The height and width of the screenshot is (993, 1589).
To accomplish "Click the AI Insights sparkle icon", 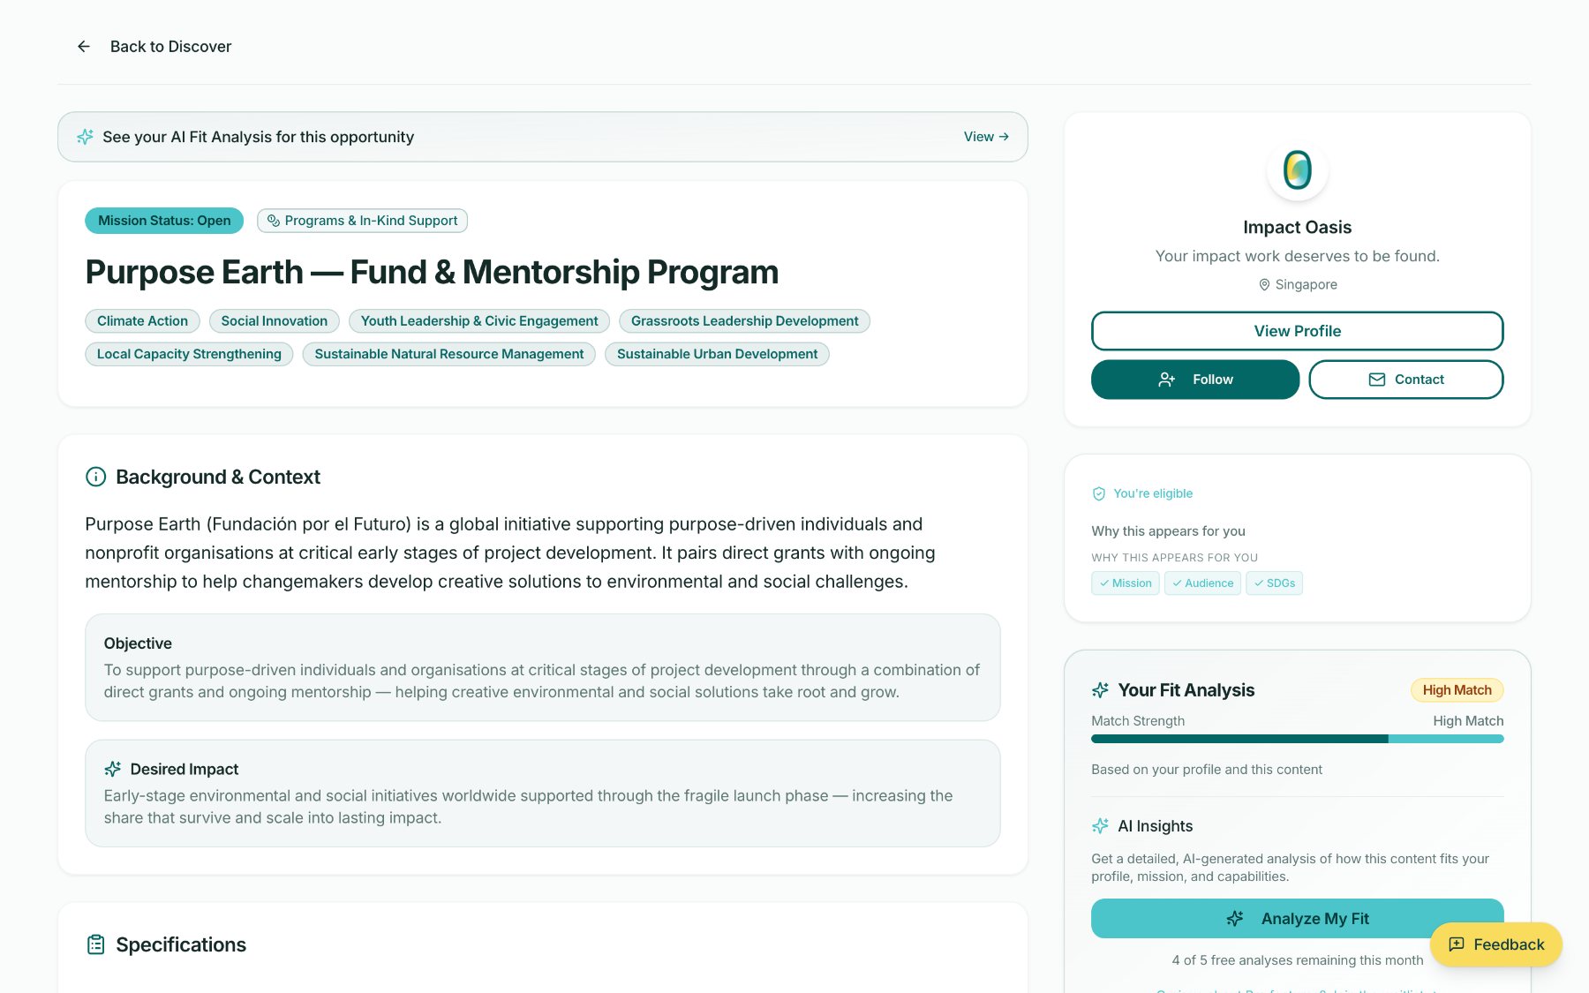I will [x=1100, y=826].
